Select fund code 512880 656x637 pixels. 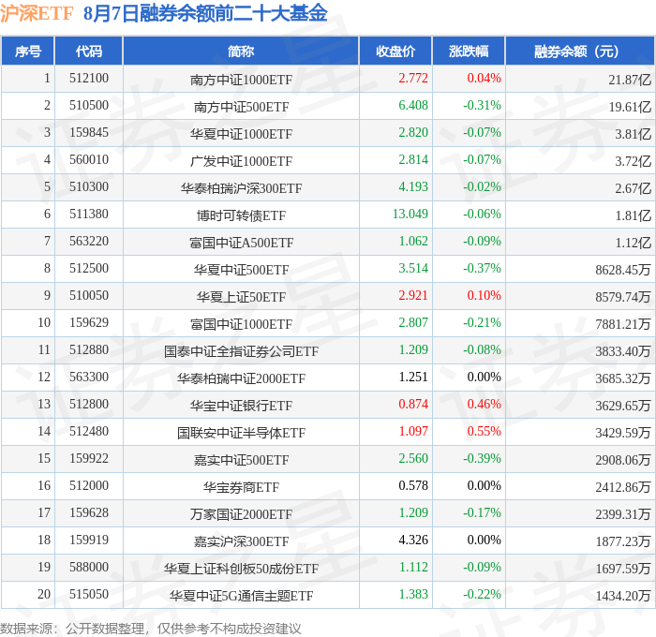point(89,349)
